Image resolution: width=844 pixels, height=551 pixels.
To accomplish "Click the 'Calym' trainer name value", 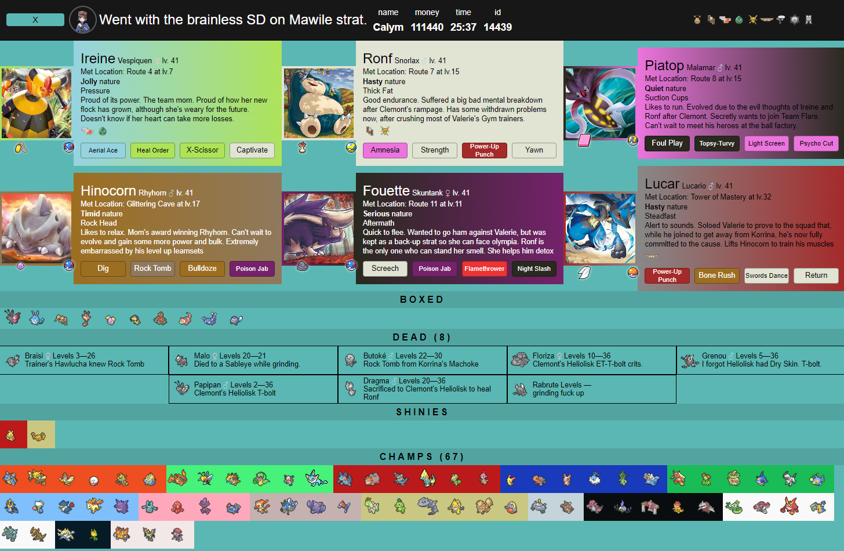I will click(x=388, y=27).
